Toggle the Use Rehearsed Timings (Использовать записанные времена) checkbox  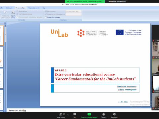(x=17, y=17)
